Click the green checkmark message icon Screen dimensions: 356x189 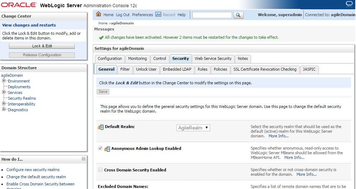[x=101, y=38]
